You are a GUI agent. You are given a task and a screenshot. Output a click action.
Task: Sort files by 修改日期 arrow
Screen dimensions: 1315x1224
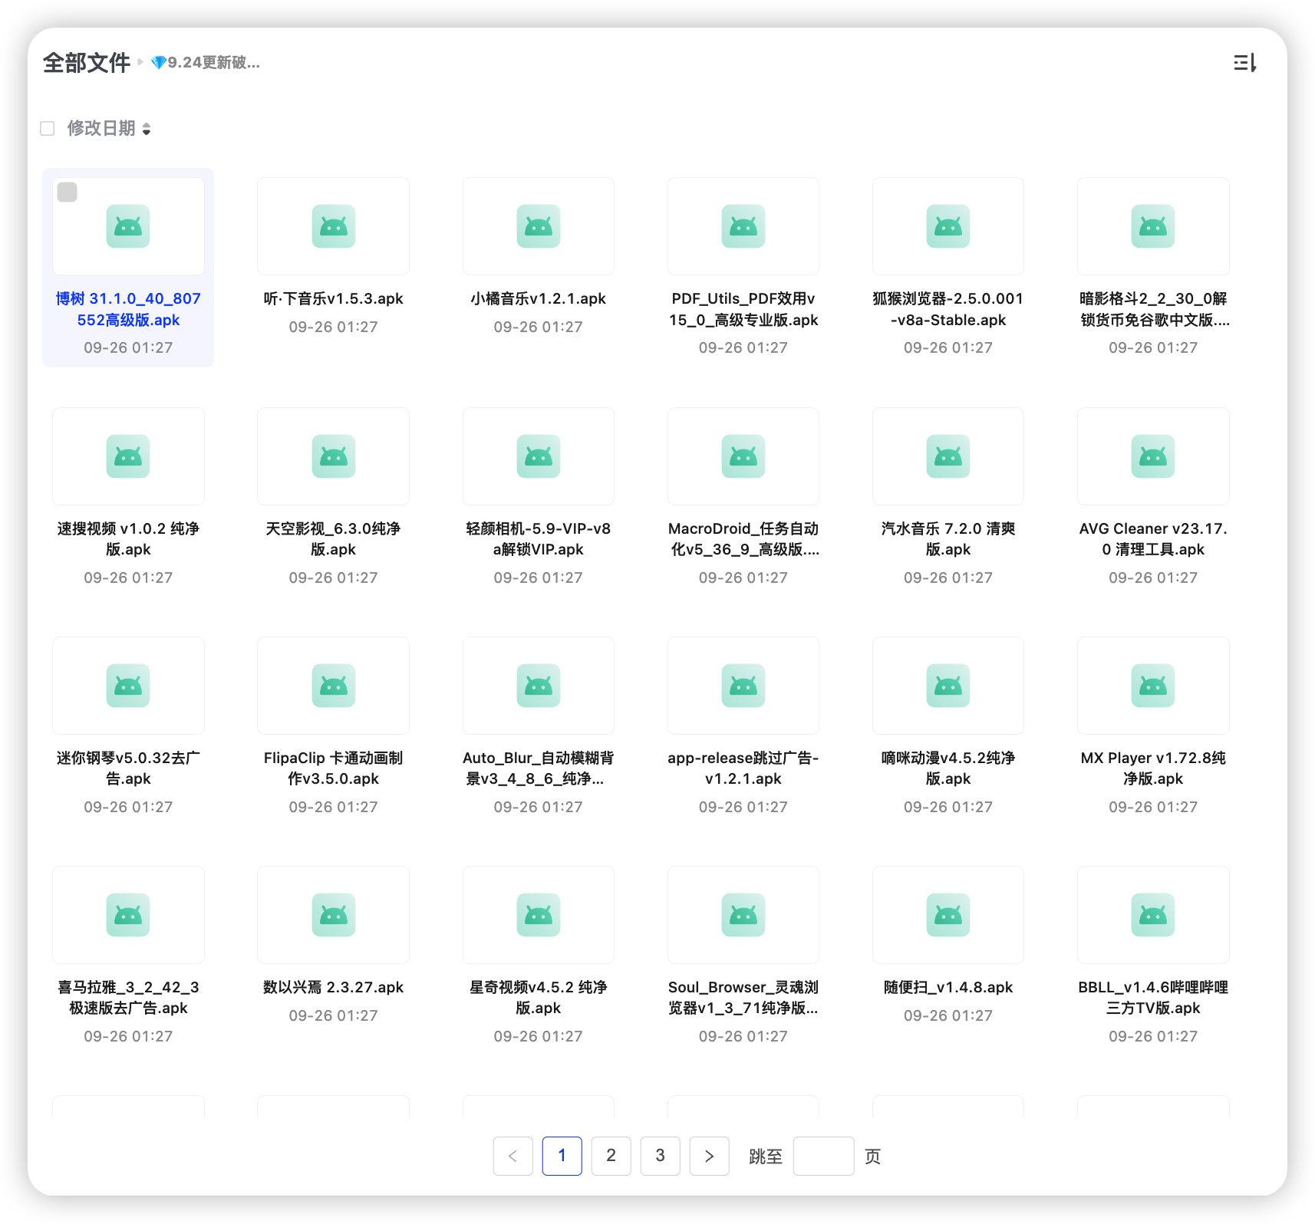click(147, 129)
